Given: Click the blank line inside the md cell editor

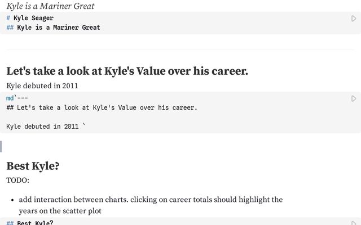Looking at the screenshot, I should (113, 117).
